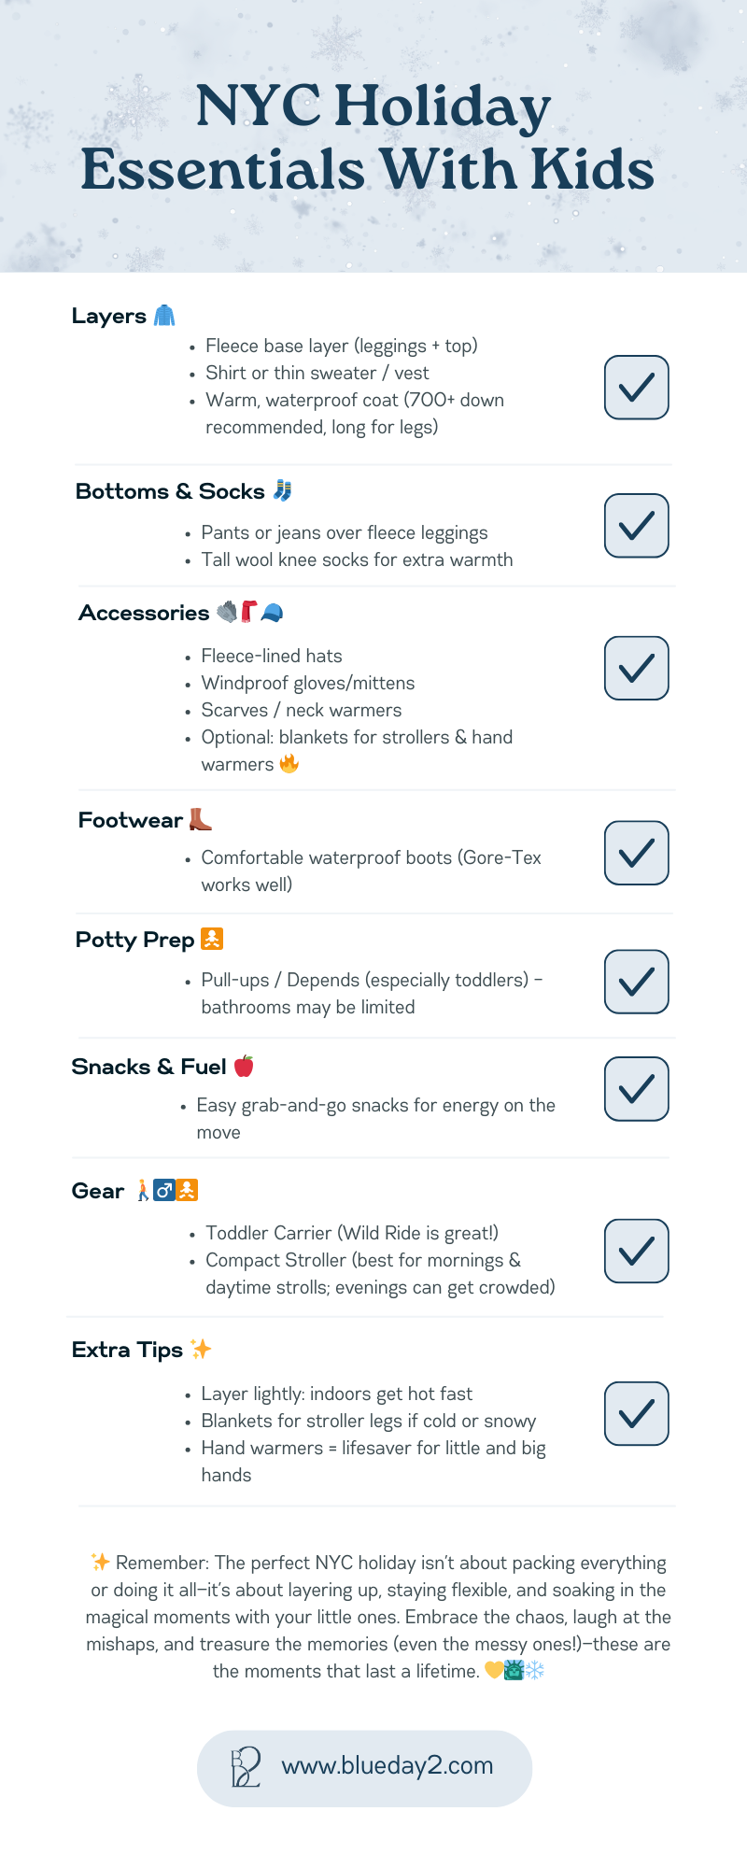This screenshot has width=747, height=1868.
Task: Click the fire emoji after hand warmers
Action: (x=289, y=764)
